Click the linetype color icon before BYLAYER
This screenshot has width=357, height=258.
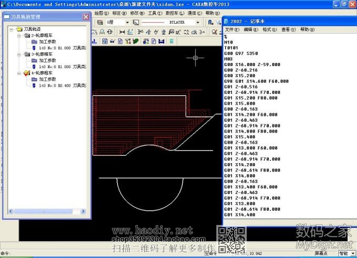click(x=136, y=23)
